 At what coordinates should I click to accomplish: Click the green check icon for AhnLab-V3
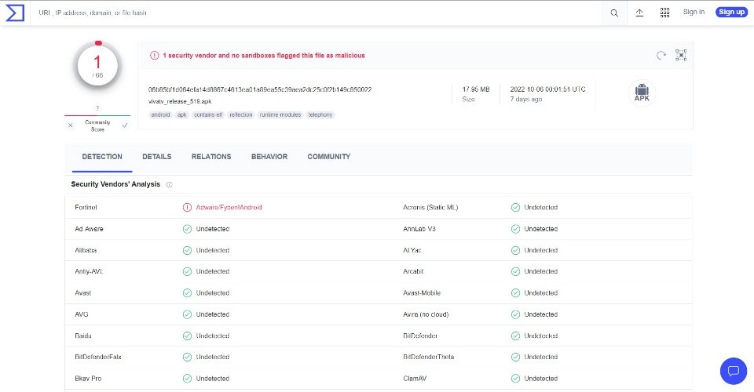coord(515,229)
